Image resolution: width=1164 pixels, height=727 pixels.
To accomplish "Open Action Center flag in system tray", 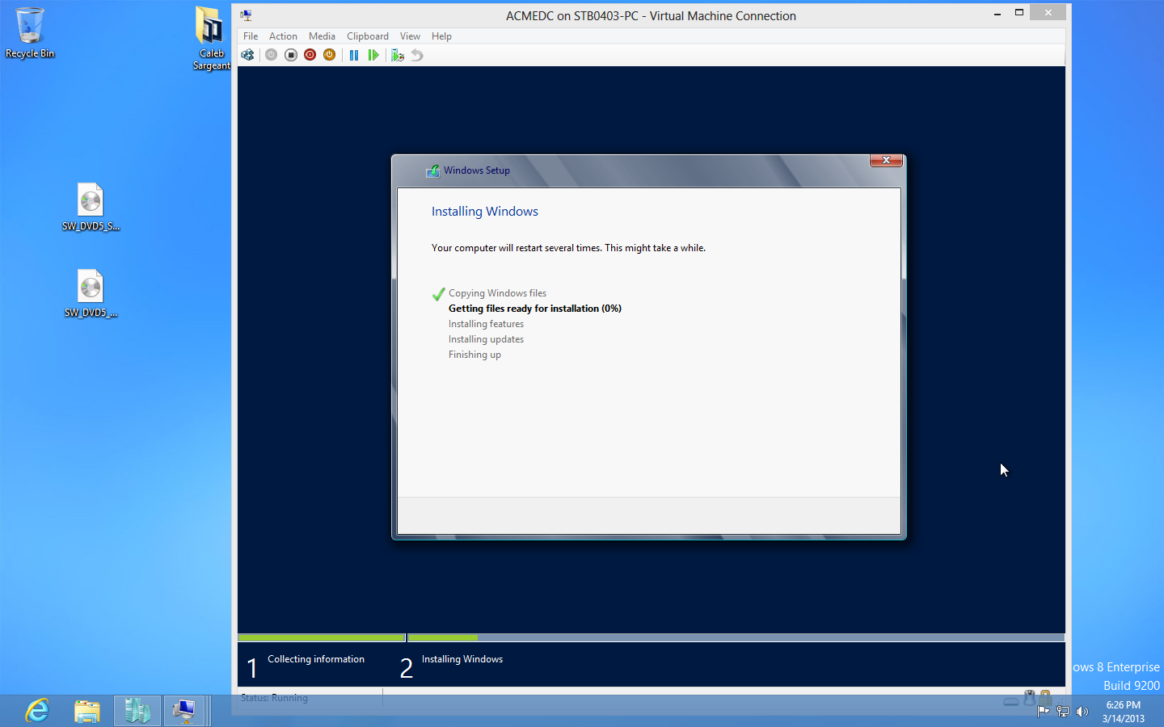I will click(x=1043, y=712).
